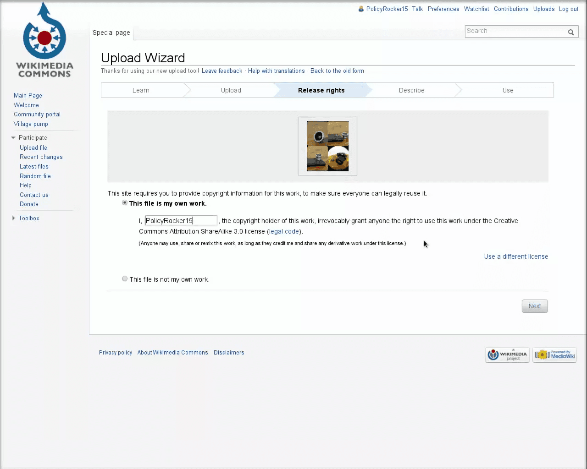
Task: Click the user avatar icon beside PolicyRocker15
Action: pyautogui.click(x=361, y=9)
